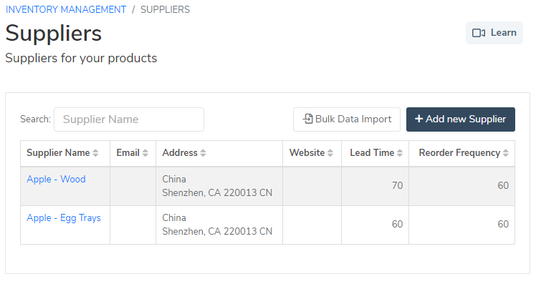Click the Add new Supplier button
The image size is (536, 284).
[461, 119]
